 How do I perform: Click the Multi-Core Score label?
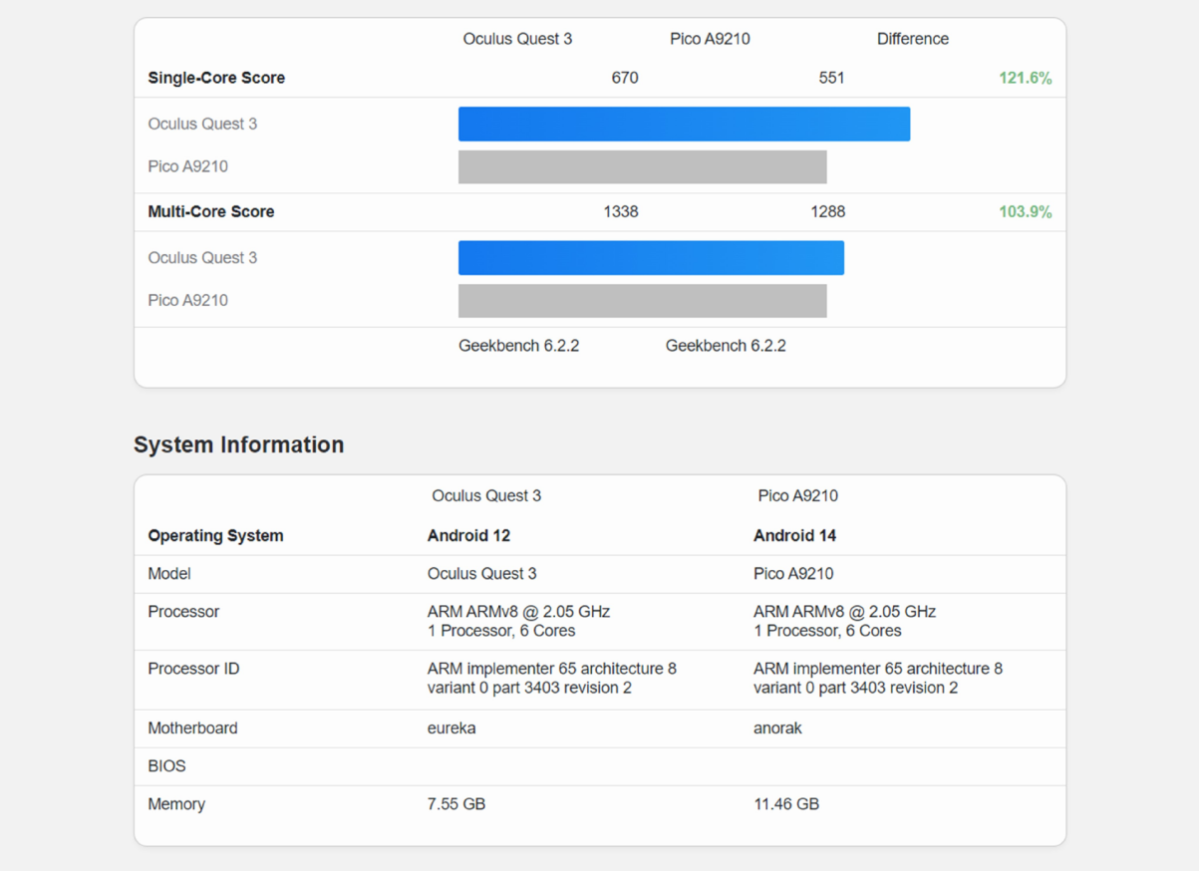tap(211, 211)
